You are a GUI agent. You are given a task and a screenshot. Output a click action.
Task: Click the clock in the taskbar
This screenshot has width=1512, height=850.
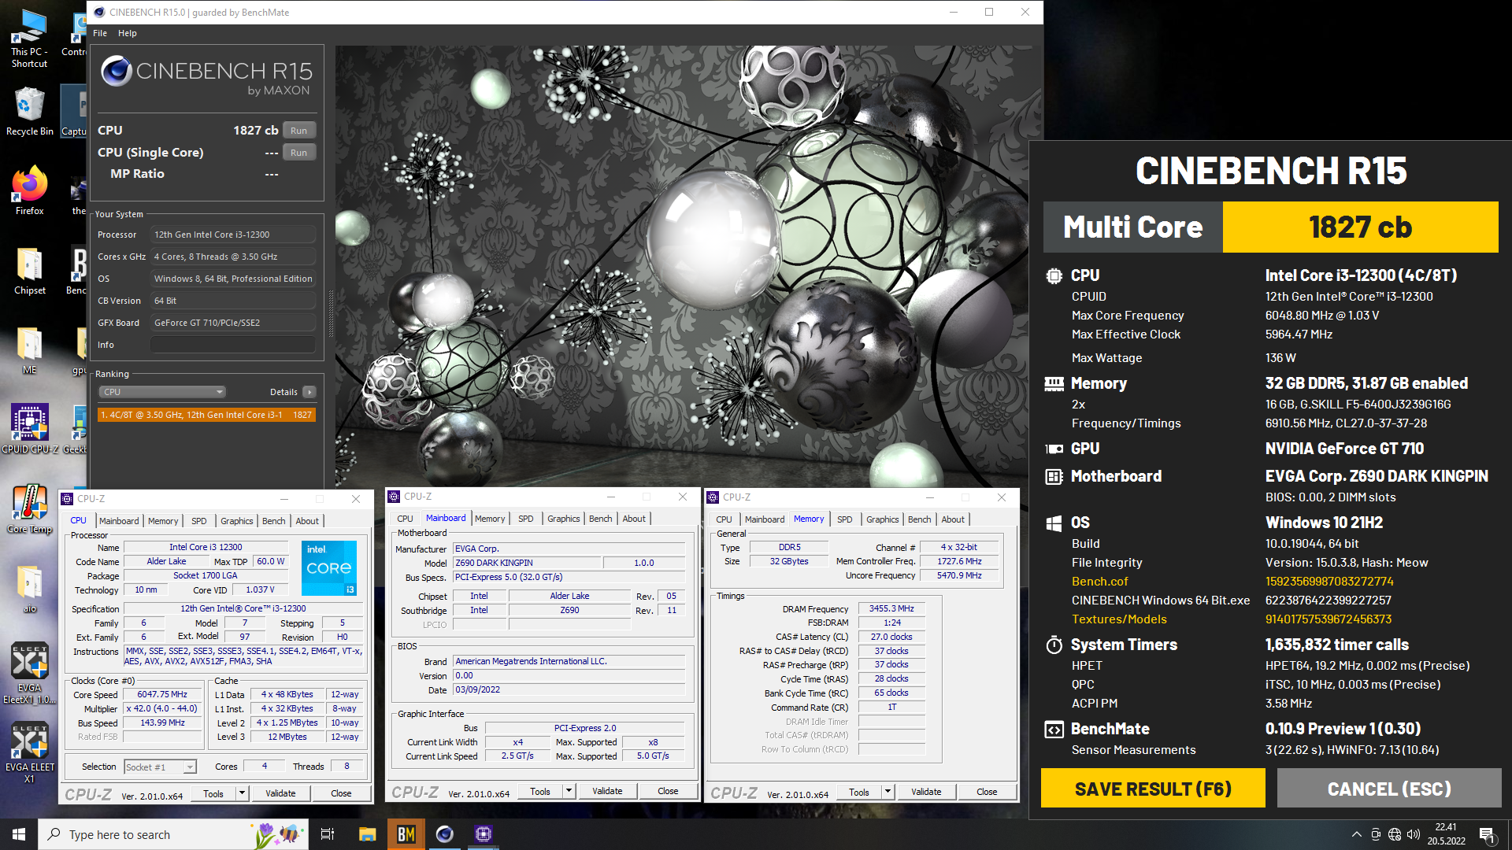1446,834
